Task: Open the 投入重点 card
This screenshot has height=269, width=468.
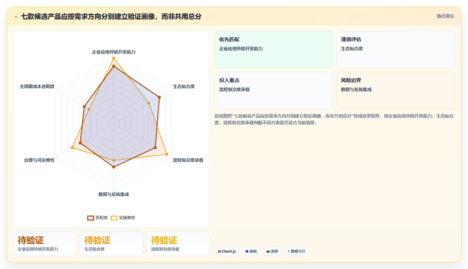Action: tap(274, 90)
